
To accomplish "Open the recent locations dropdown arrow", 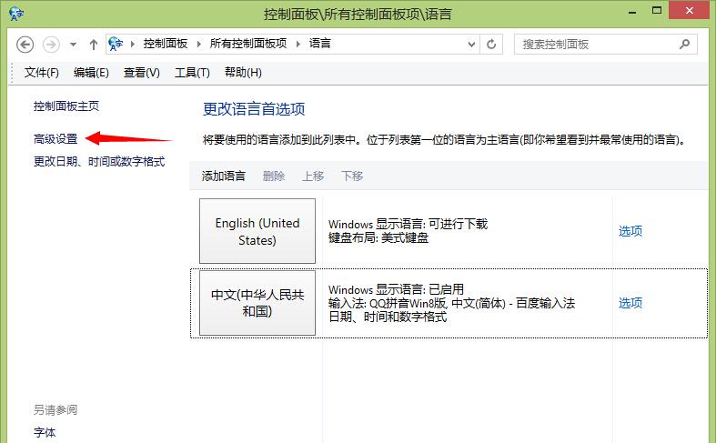I will coord(73,45).
